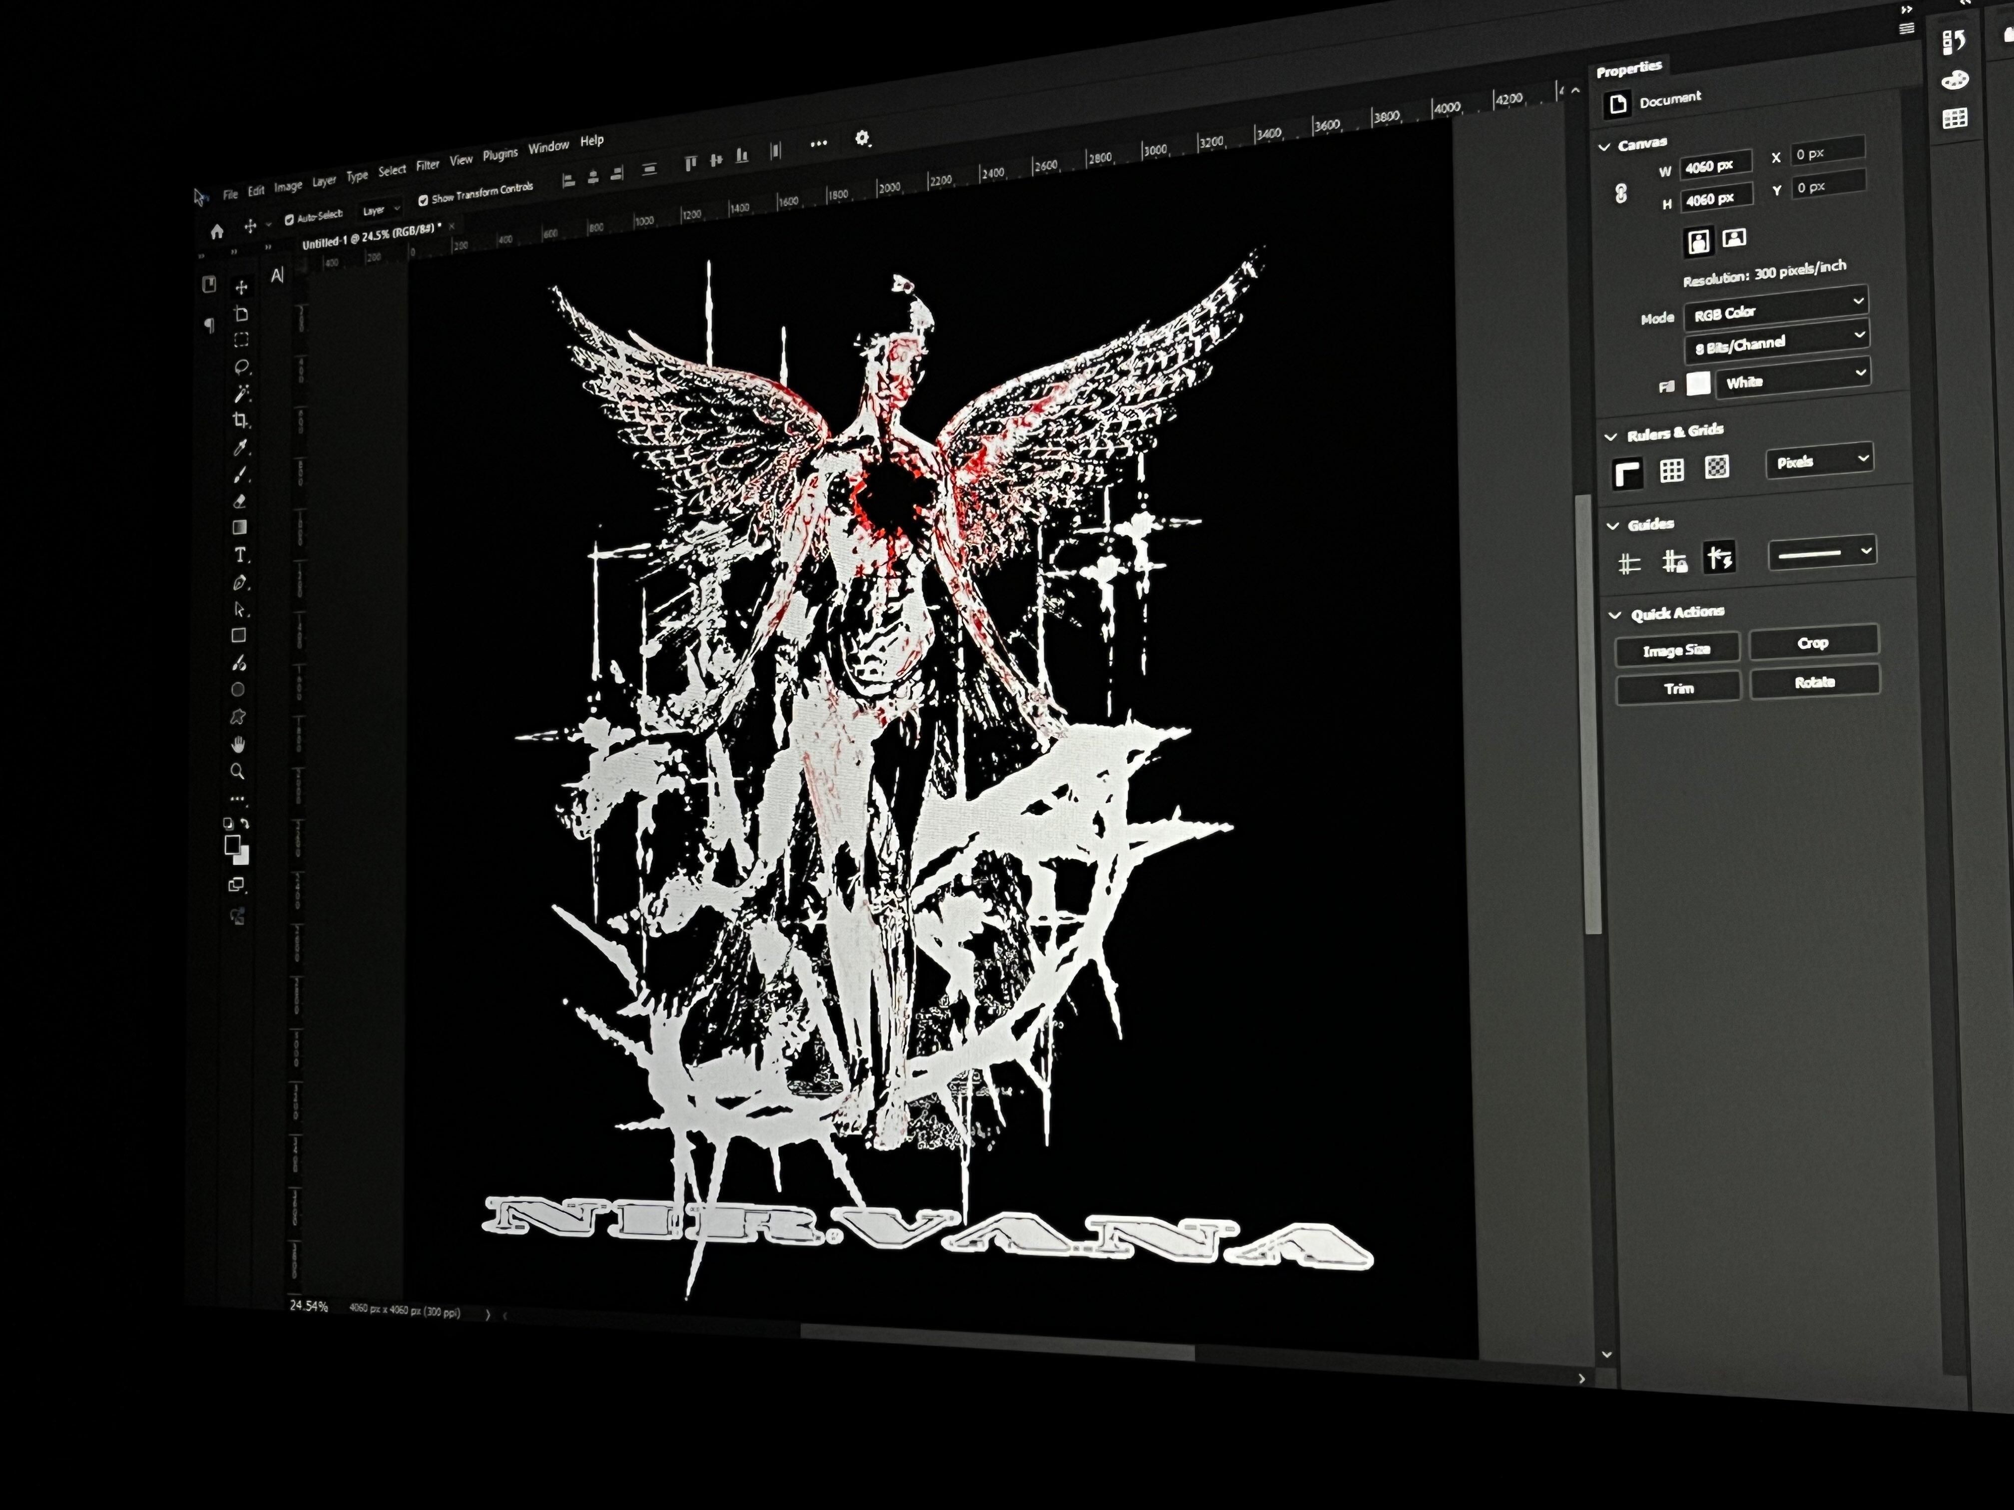Screen dimensions: 2014x1510
Task: Toggle transparency grid in Properties
Action: tap(1716, 467)
